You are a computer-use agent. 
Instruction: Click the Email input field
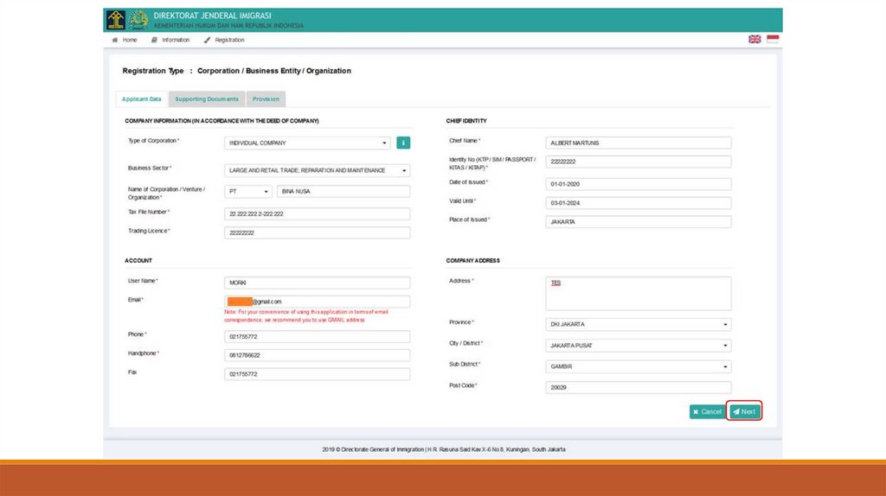click(317, 302)
